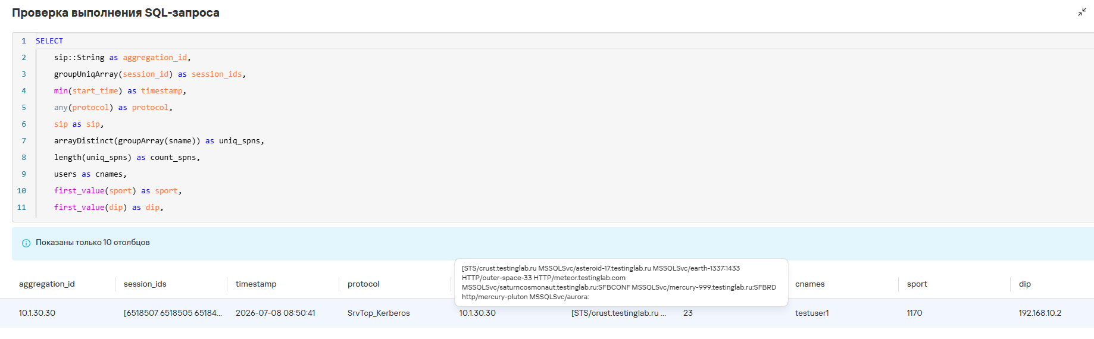Image resolution: width=1094 pixels, height=339 pixels.
Task: Select the aggregation_id column header
Action: (47, 284)
